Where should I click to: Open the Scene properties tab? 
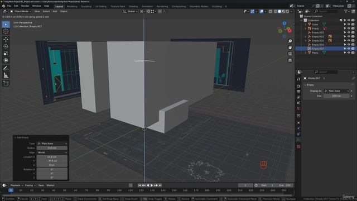[x=298, y=103]
